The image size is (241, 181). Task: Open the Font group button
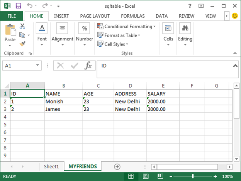[42, 28]
